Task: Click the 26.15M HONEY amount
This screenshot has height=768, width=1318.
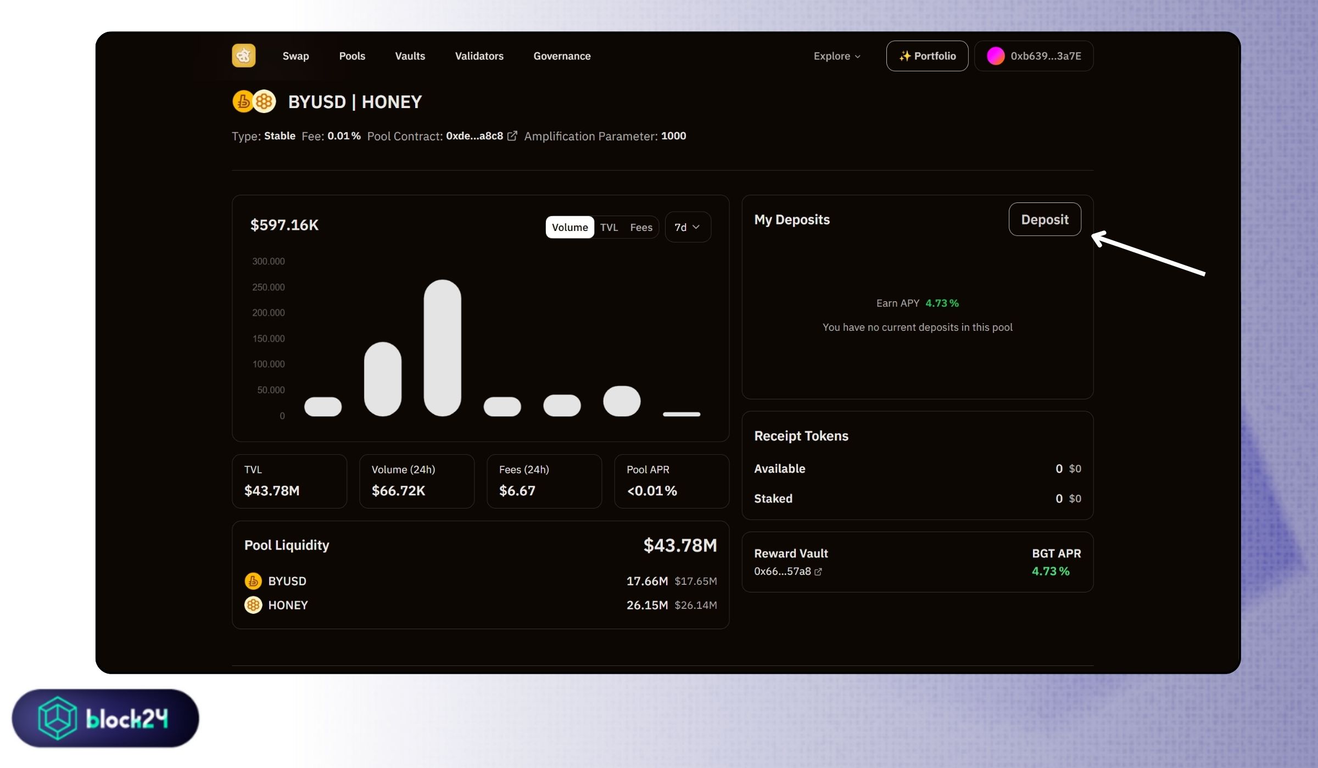Action: click(647, 605)
